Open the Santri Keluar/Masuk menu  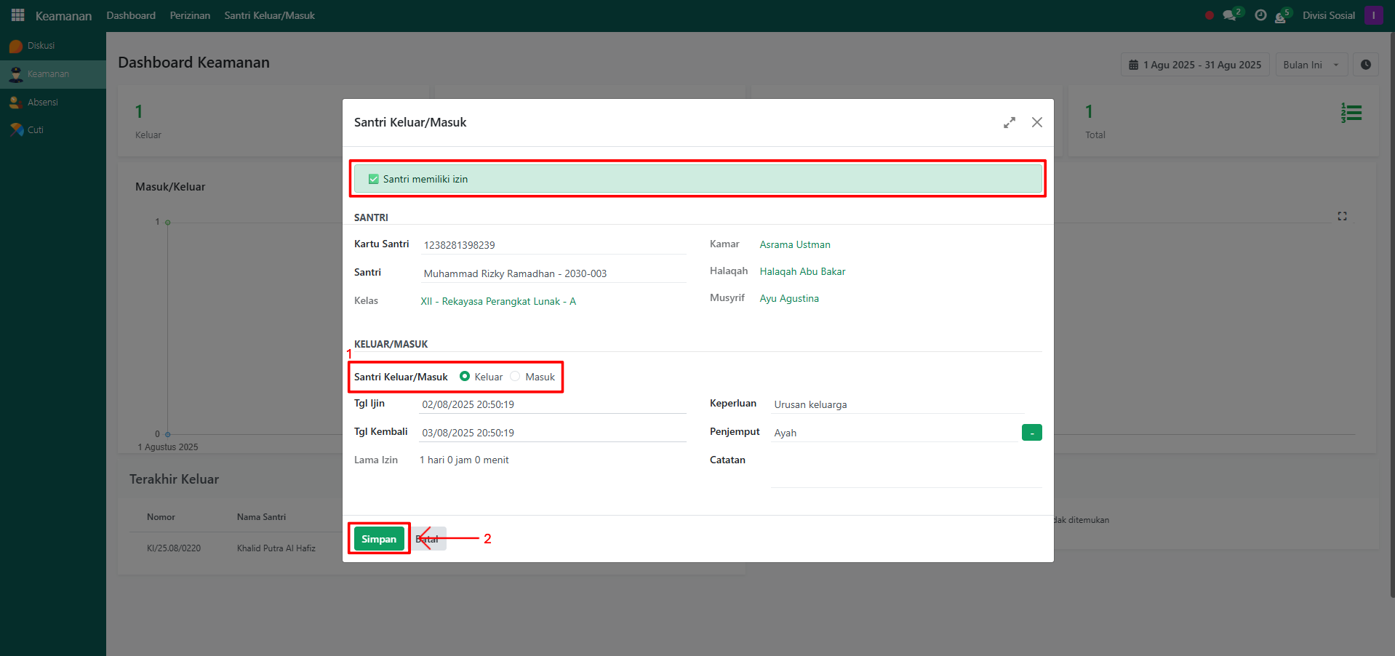[x=269, y=15]
